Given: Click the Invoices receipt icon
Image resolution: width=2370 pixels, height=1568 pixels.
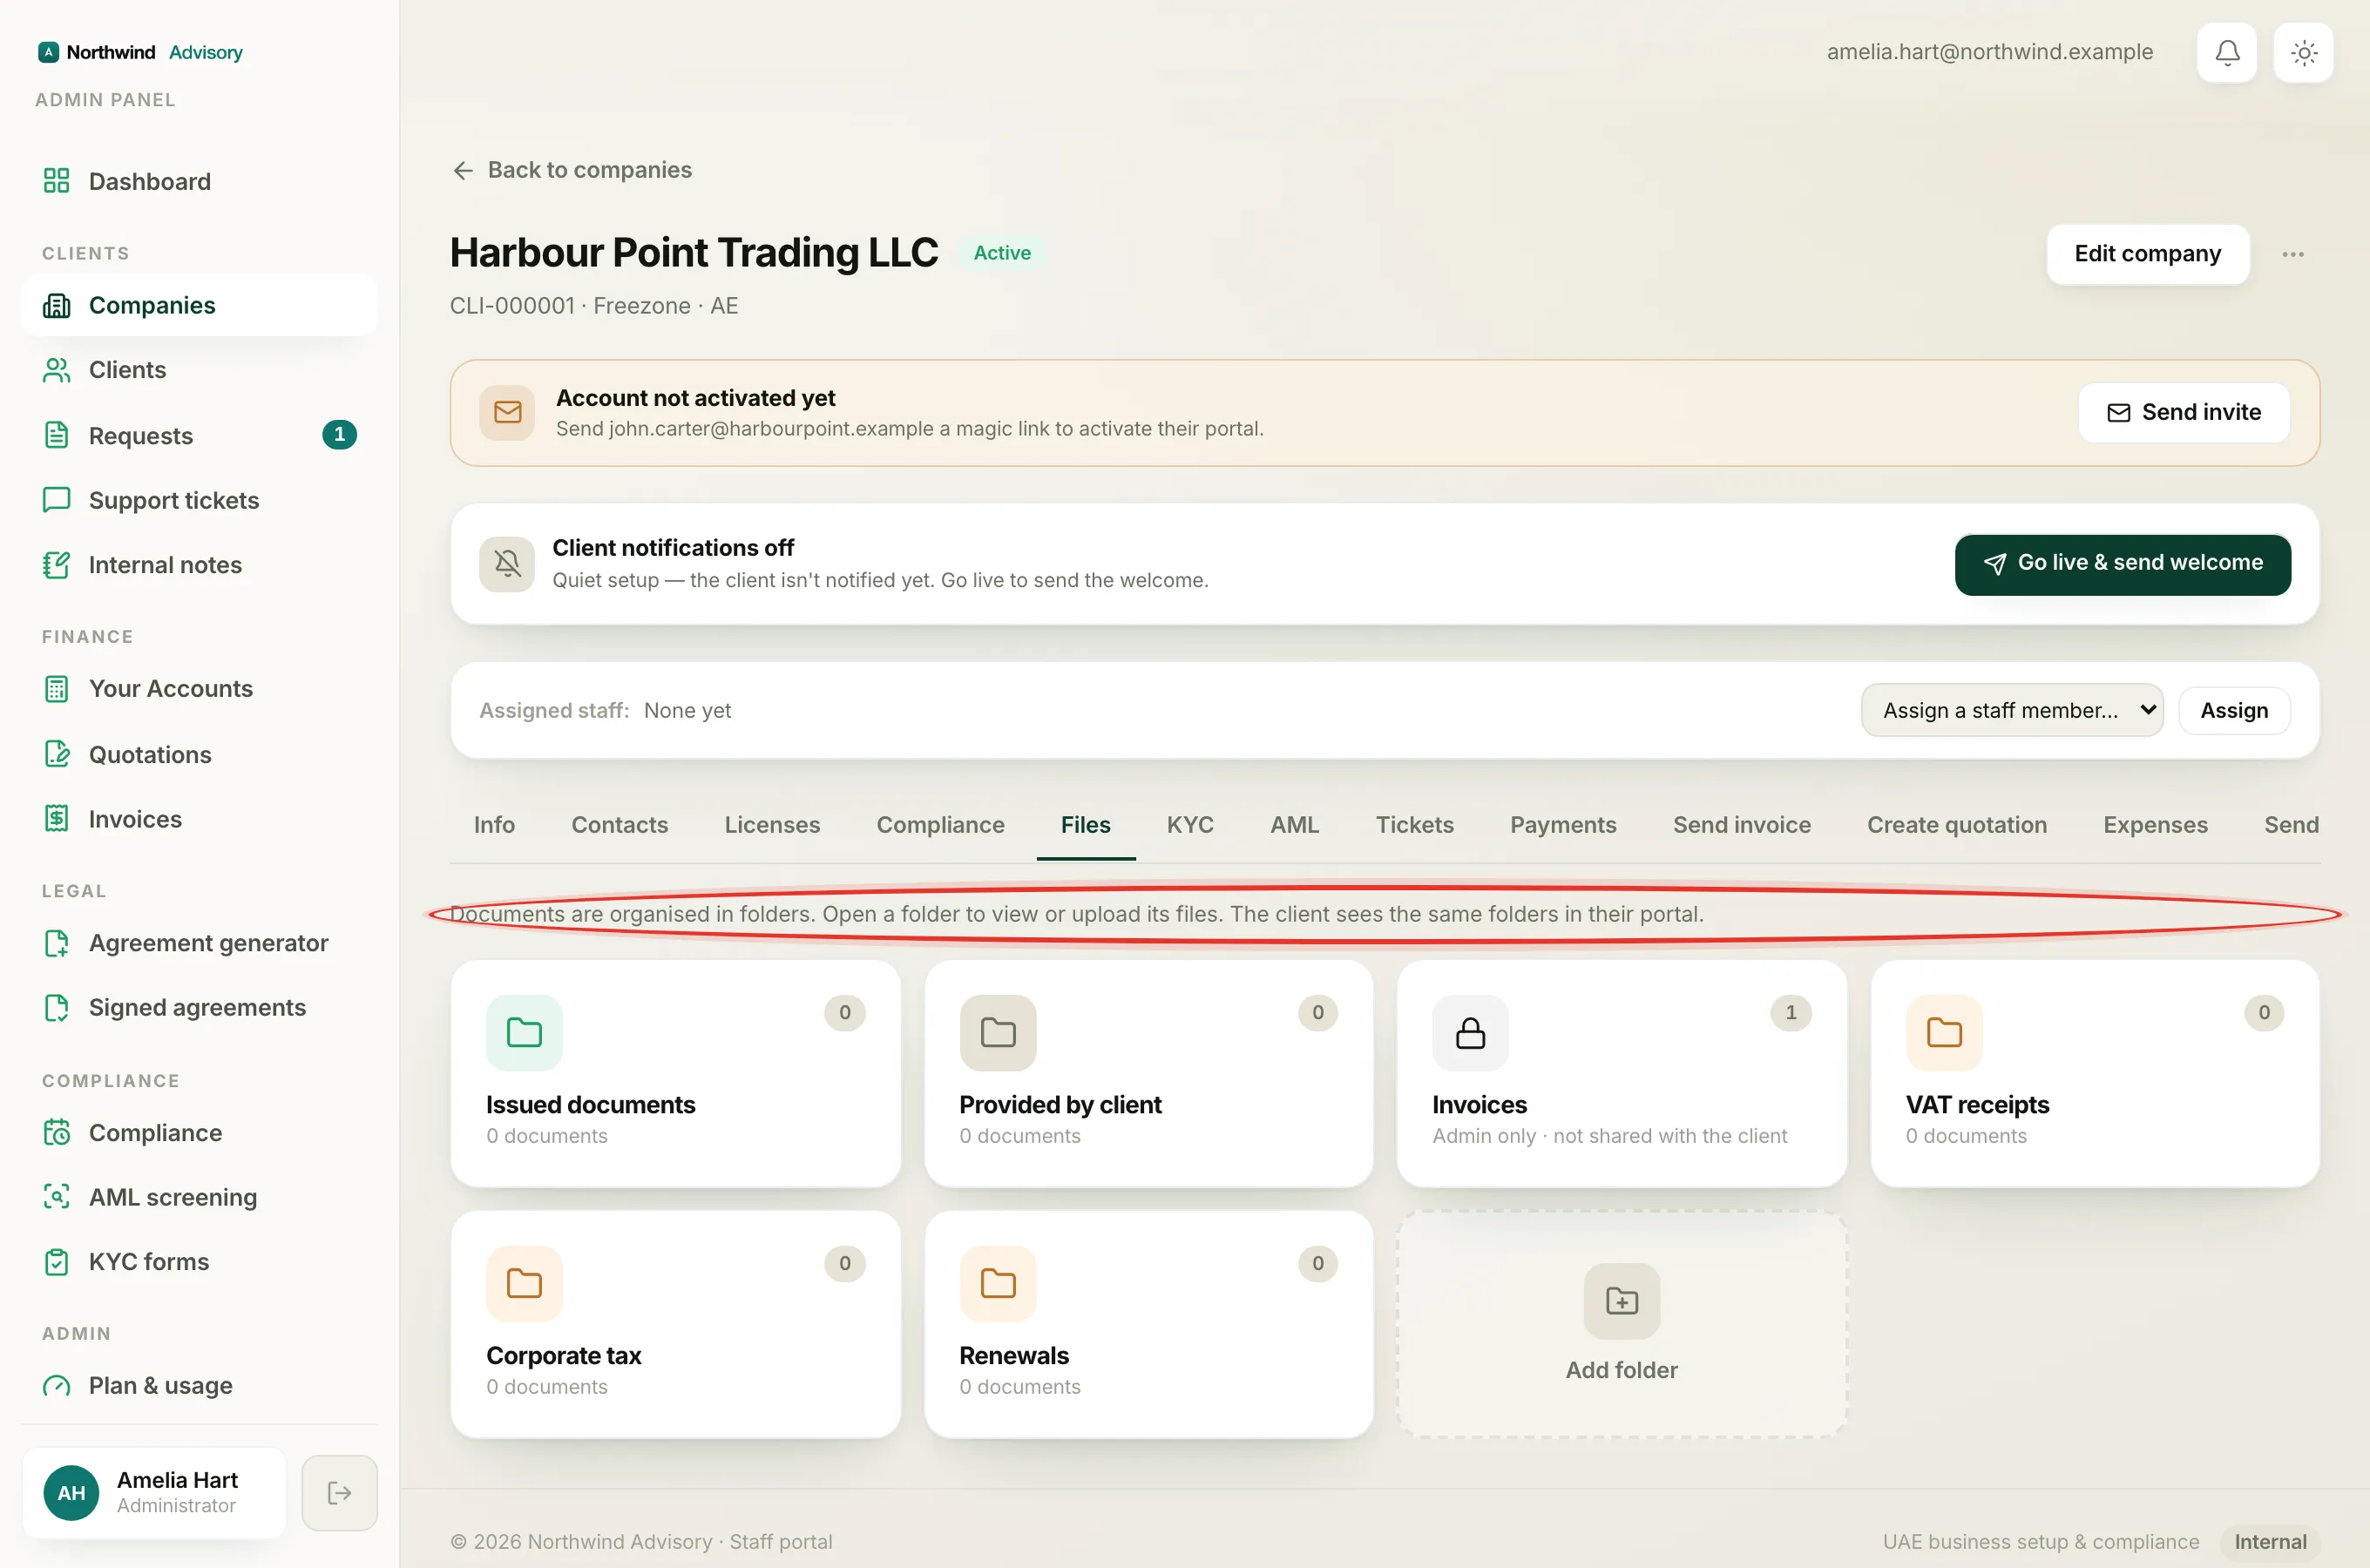Looking at the screenshot, I should coord(56,819).
